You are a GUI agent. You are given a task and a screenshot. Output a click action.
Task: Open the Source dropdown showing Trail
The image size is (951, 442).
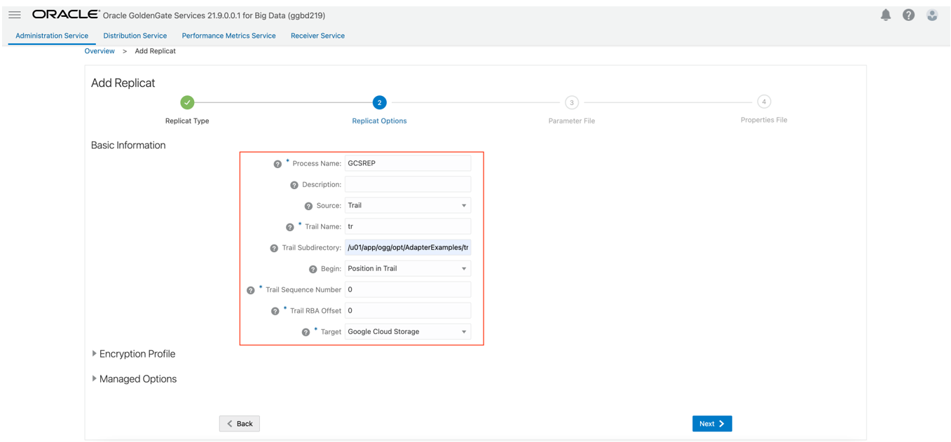point(408,205)
